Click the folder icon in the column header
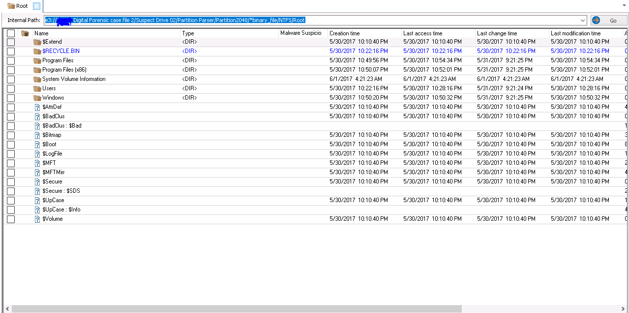The width and height of the screenshot is (629, 313). (x=25, y=33)
